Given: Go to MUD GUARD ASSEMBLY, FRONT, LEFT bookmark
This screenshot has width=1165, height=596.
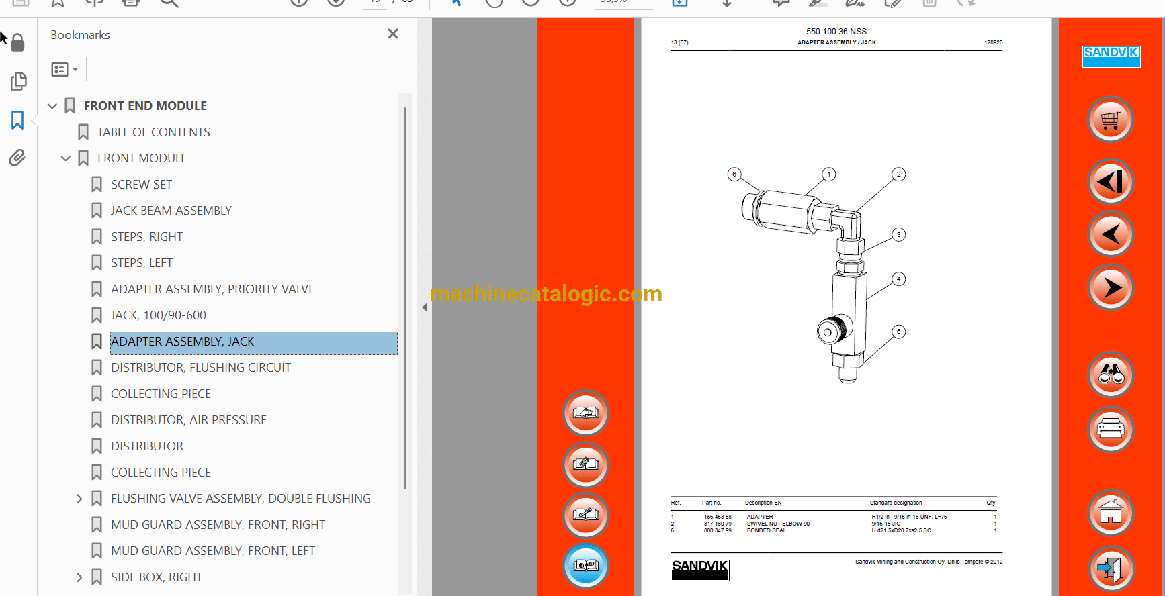Looking at the screenshot, I should (x=212, y=551).
